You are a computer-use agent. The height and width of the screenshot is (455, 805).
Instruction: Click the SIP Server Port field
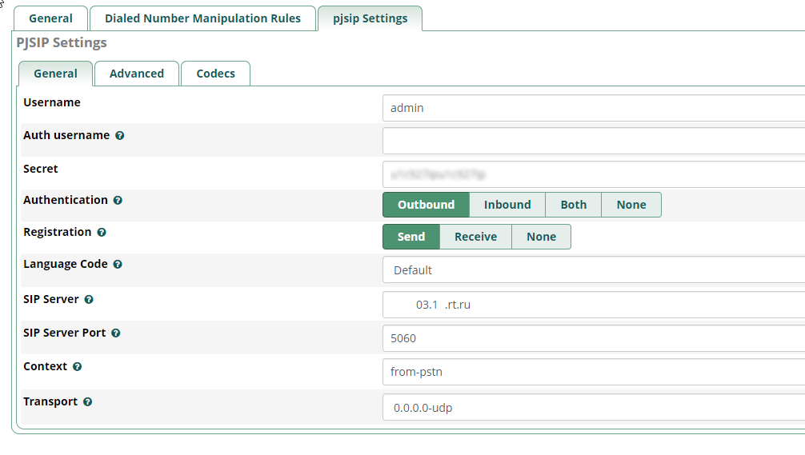click(x=592, y=338)
